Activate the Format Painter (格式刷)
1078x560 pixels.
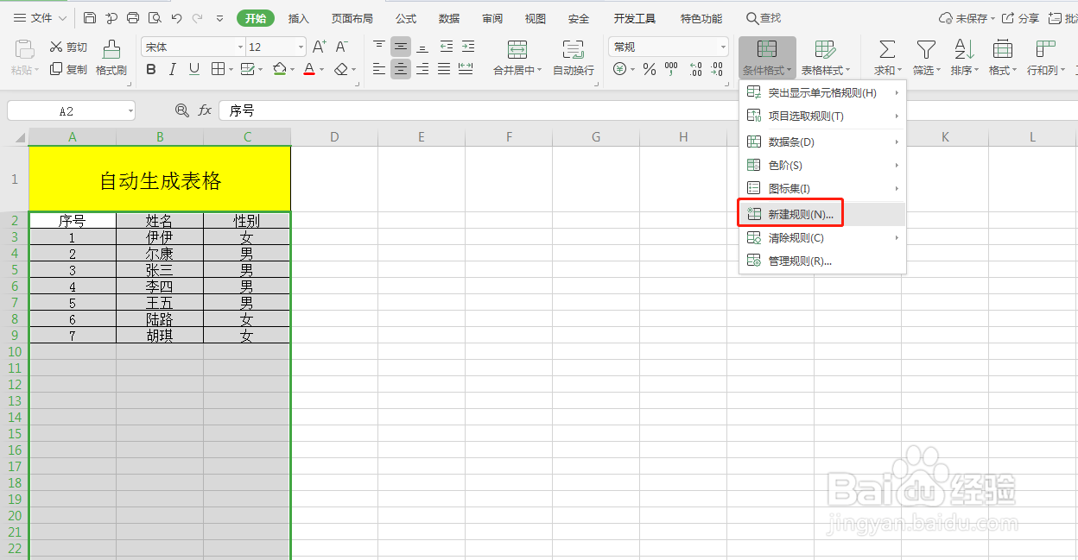111,58
